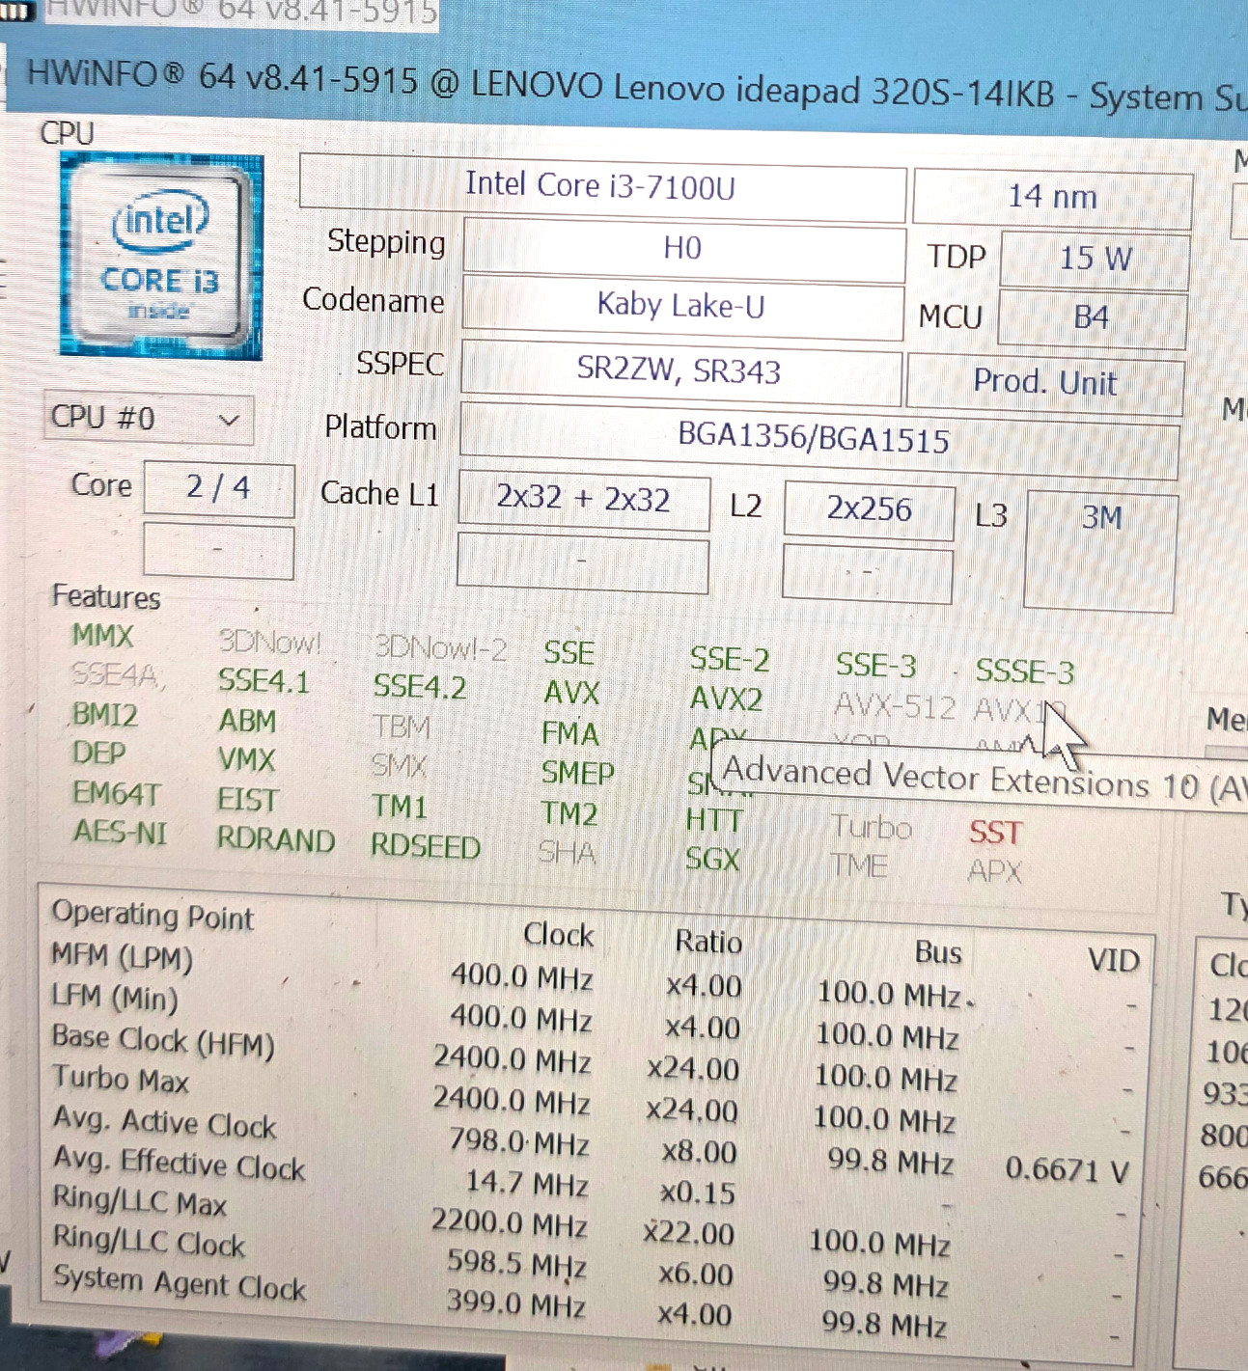Click the RDRAND feature flag

point(276,839)
